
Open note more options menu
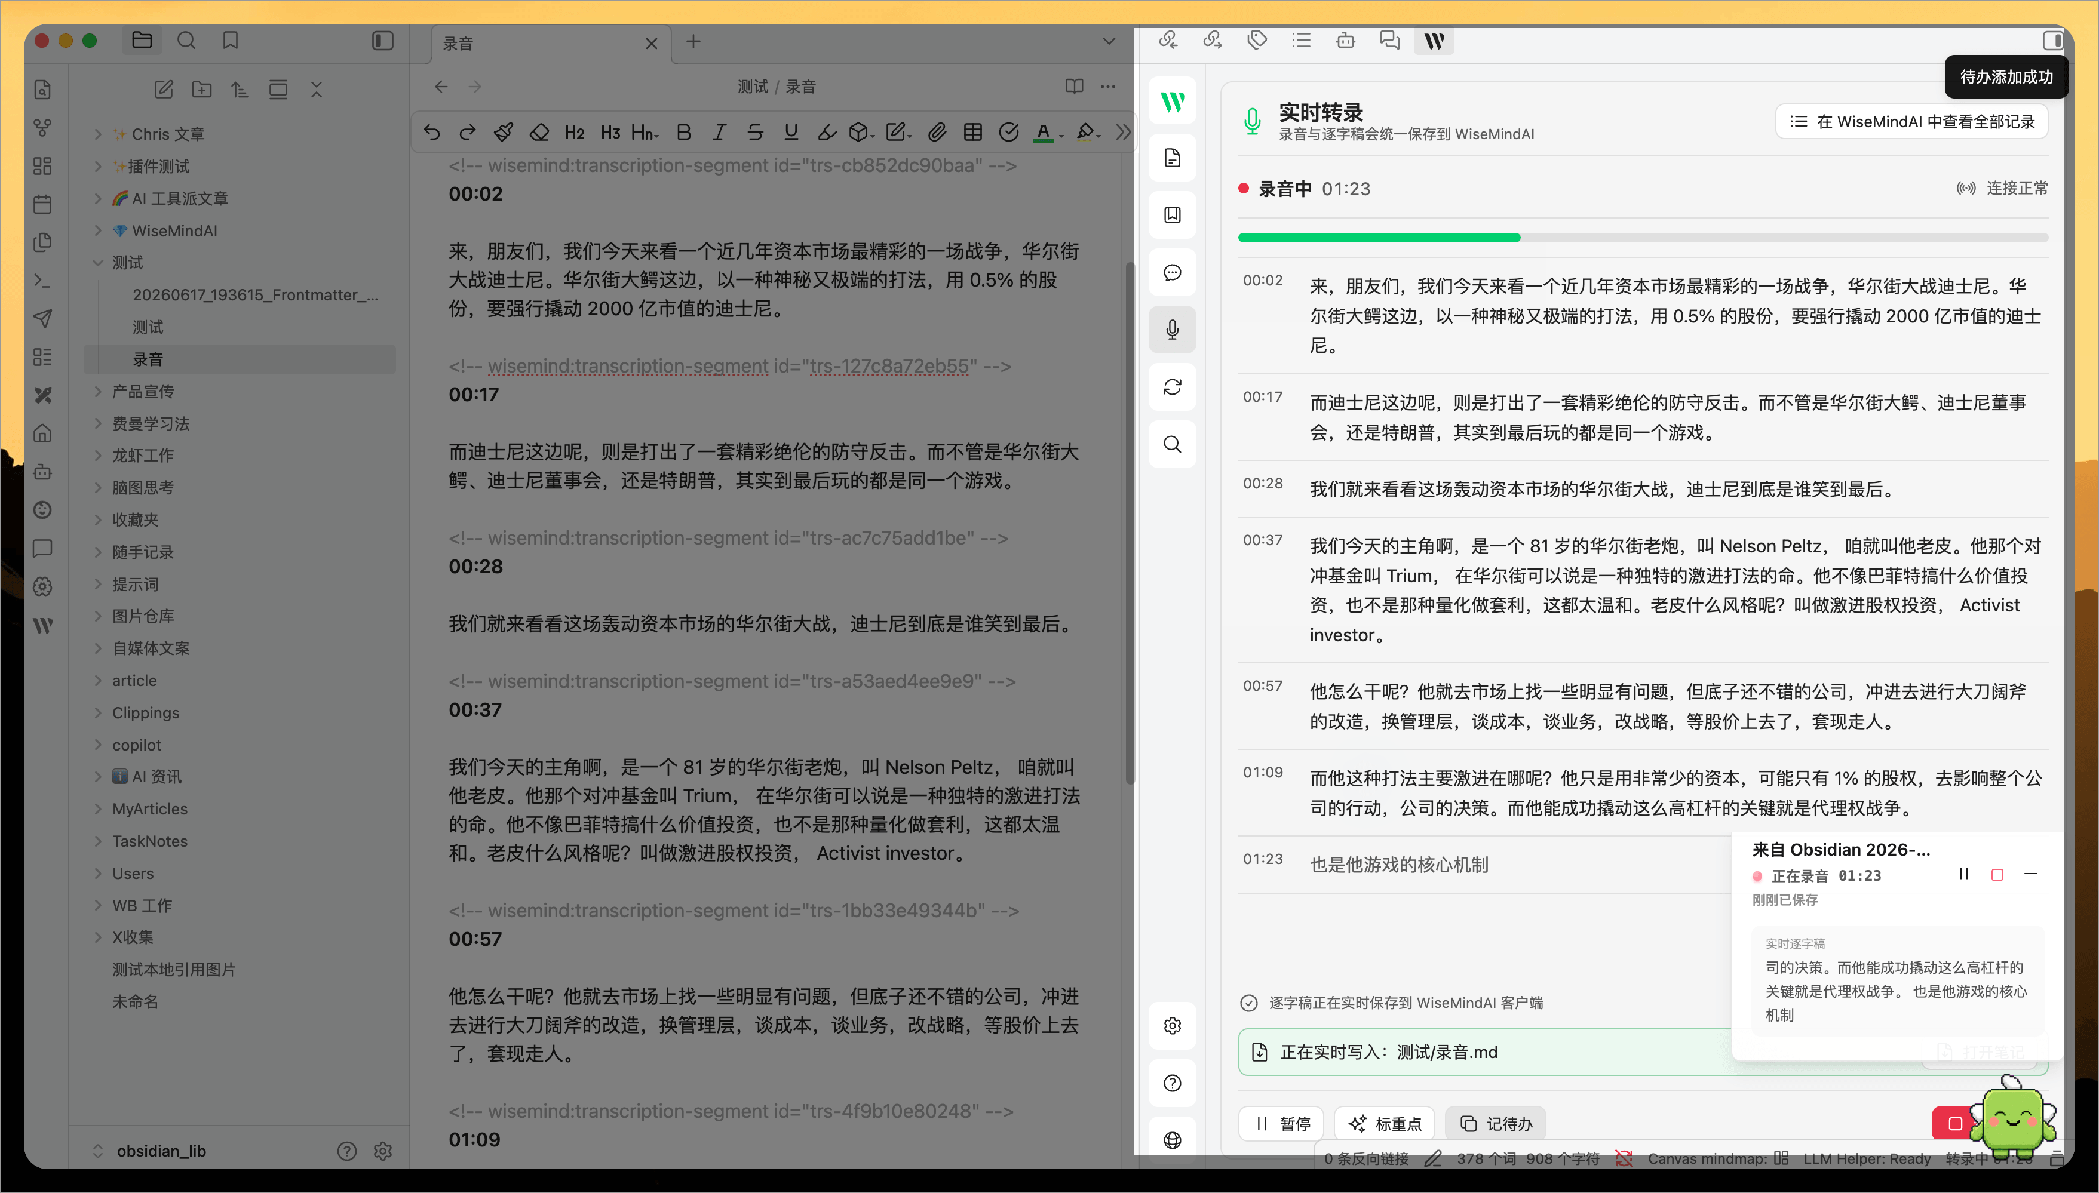click(1108, 86)
